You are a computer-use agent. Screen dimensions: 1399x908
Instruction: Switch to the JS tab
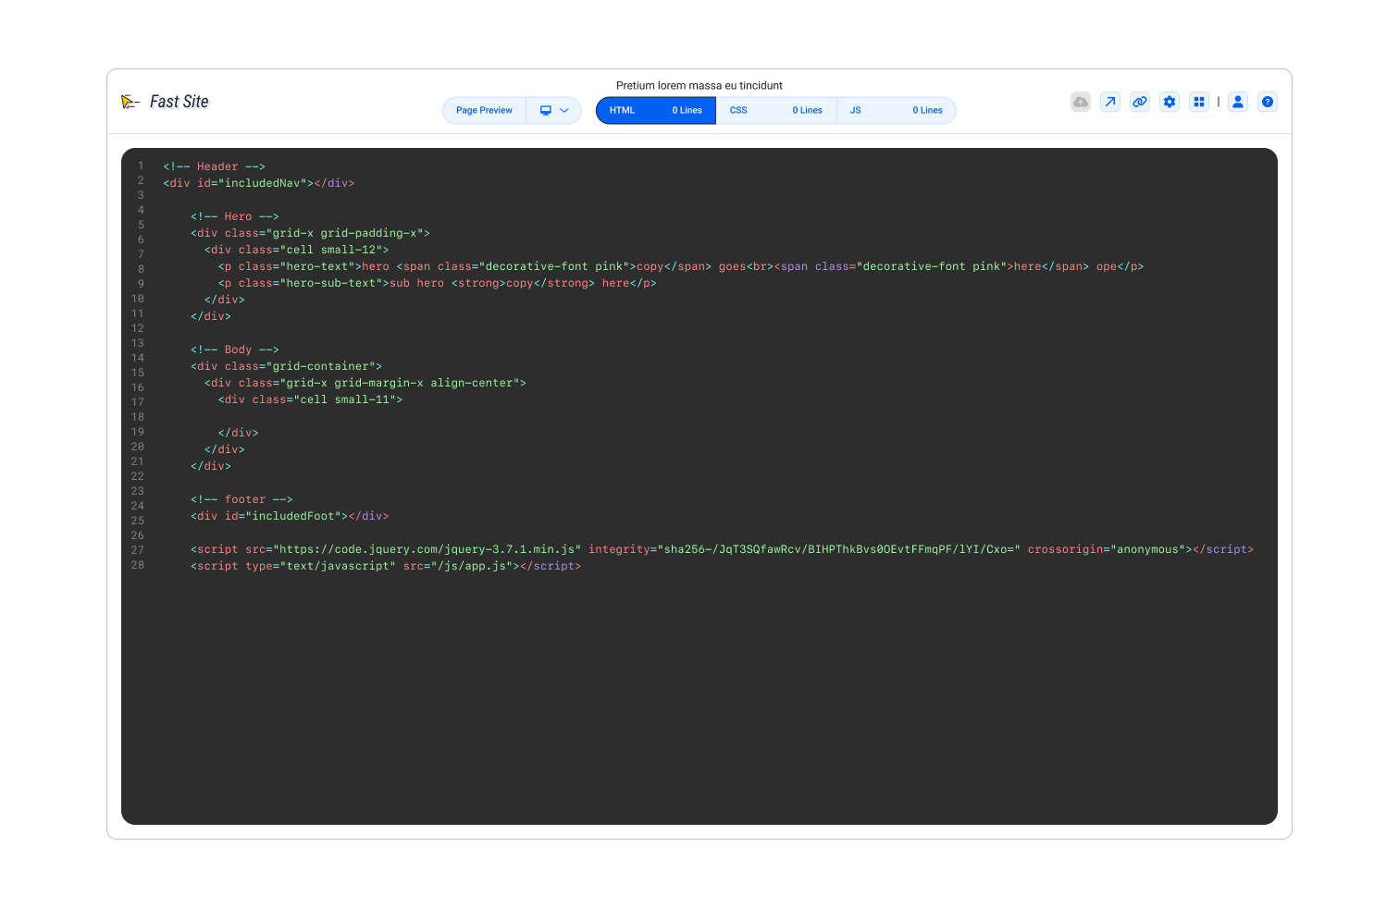tap(897, 110)
